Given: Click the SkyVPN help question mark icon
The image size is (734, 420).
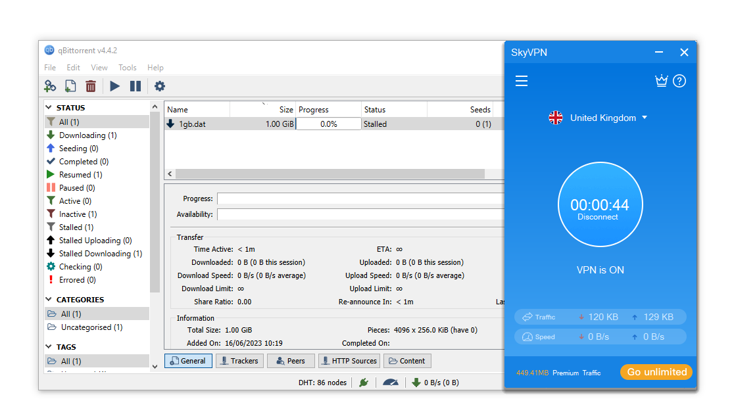Looking at the screenshot, I should tap(679, 81).
